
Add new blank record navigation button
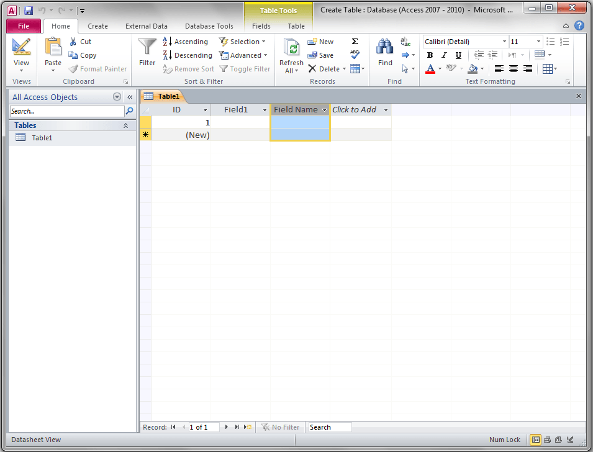coord(248,427)
